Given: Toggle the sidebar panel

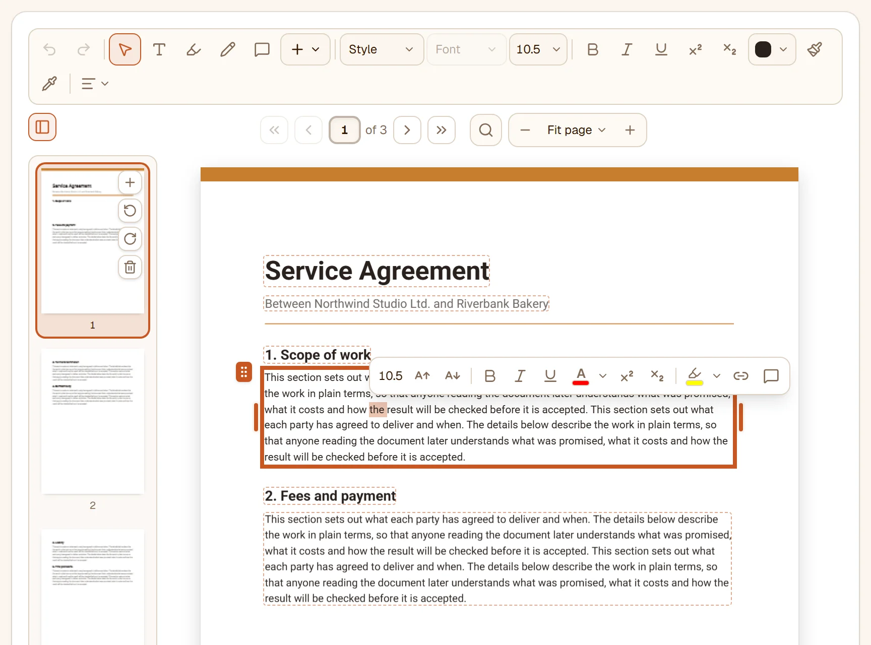Looking at the screenshot, I should (42, 127).
